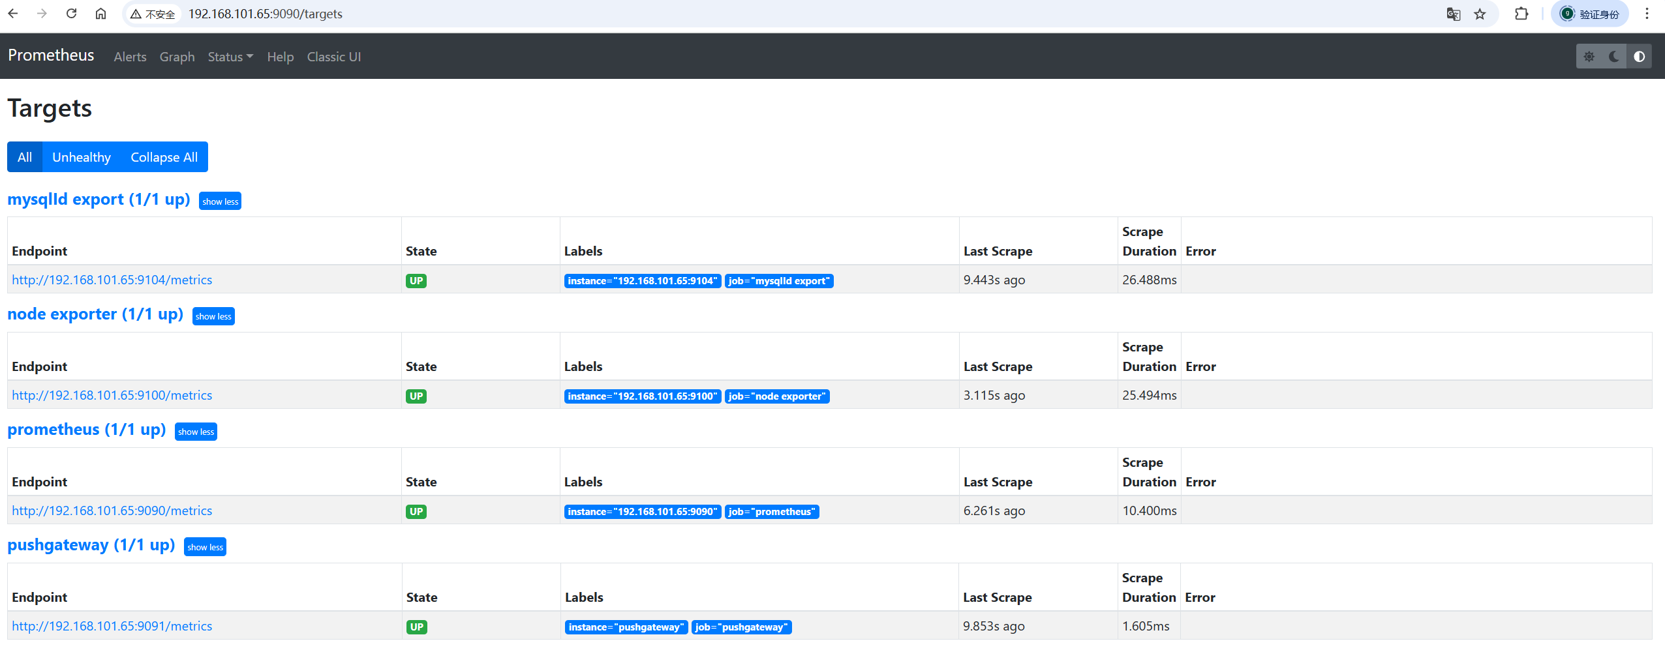Click the browser address bar URL

(265, 14)
